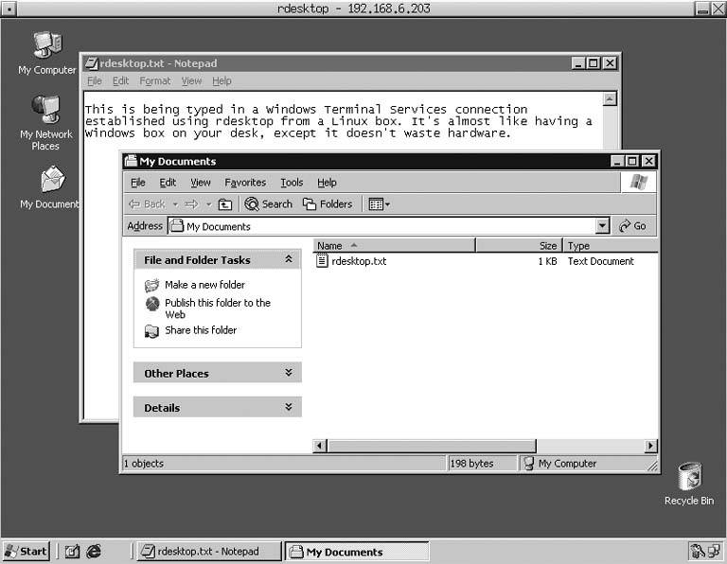Click in the Notepad text area

(344, 121)
